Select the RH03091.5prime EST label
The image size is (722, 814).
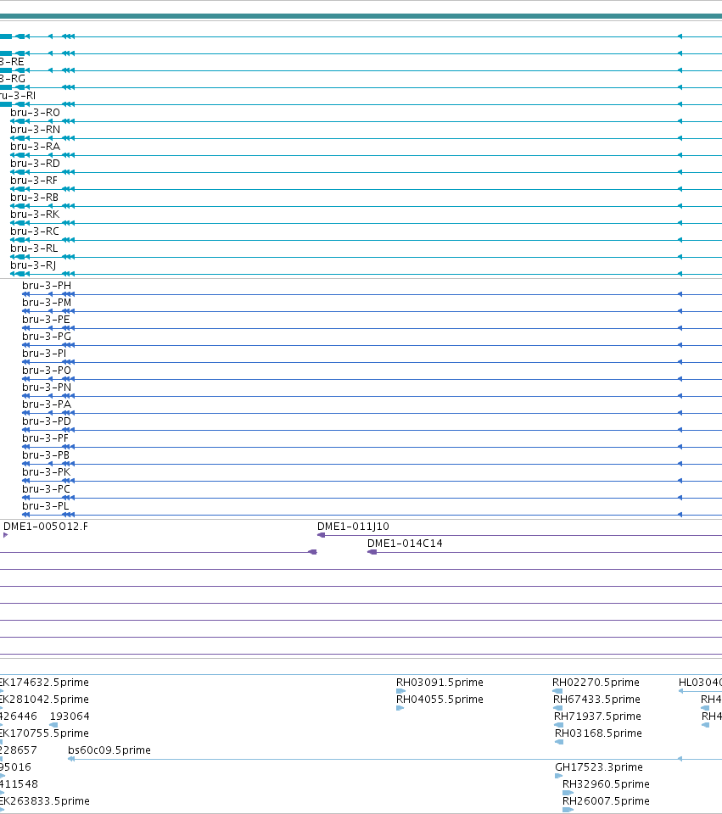(x=440, y=683)
